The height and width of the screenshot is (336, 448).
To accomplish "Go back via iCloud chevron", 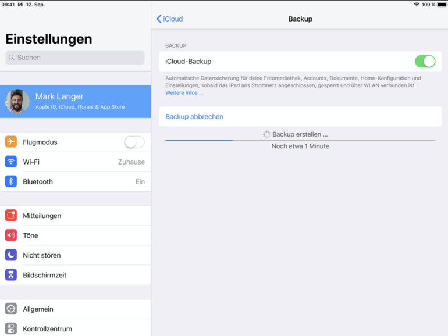I will (x=159, y=19).
